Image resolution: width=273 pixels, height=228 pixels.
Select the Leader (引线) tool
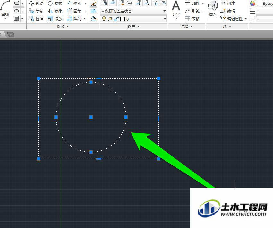coord(192,11)
